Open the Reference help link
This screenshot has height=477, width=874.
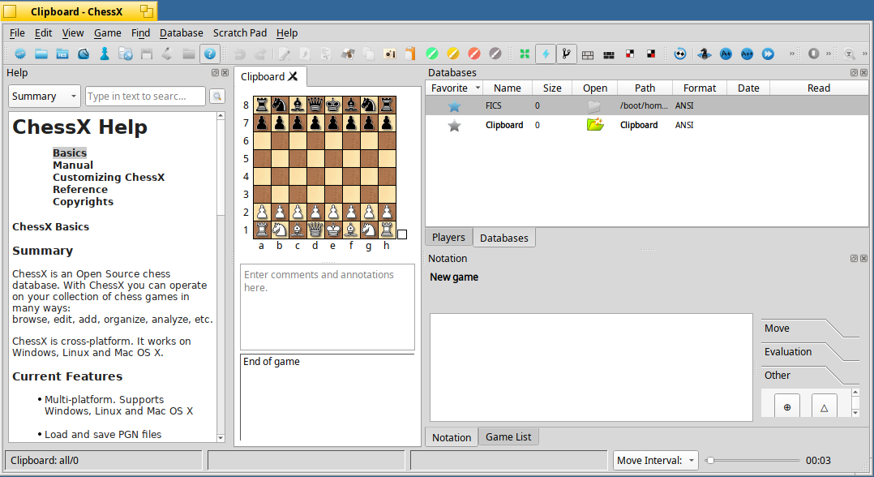pos(80,190)
